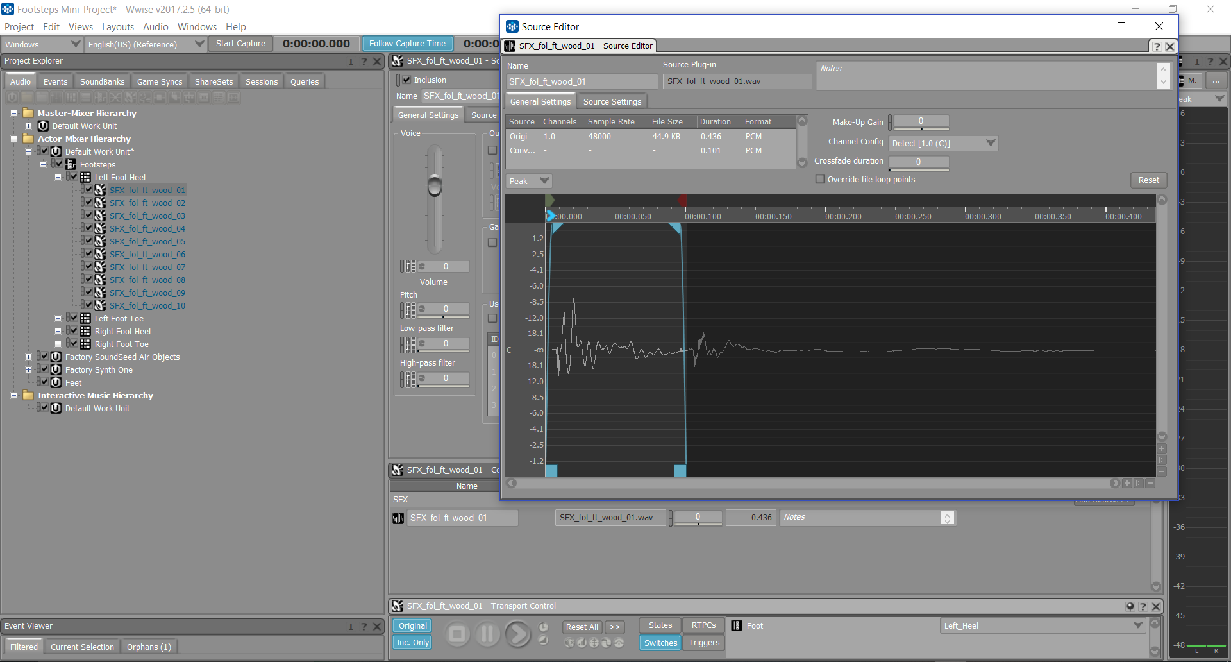The height and width of the screenshot is (662, 1231).
Task: Expand the Right Foot Toe container
Action: point(58,344)
